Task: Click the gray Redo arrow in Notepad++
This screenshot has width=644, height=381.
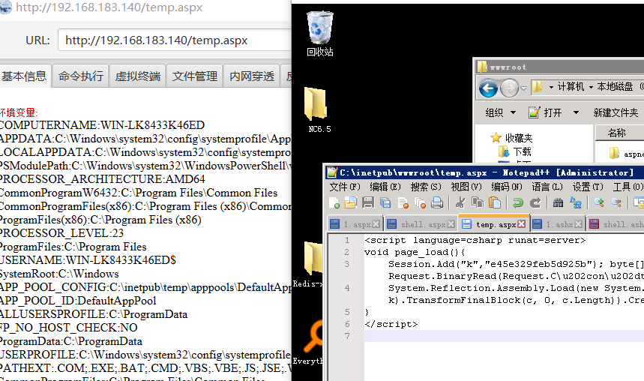Action: 535,202
